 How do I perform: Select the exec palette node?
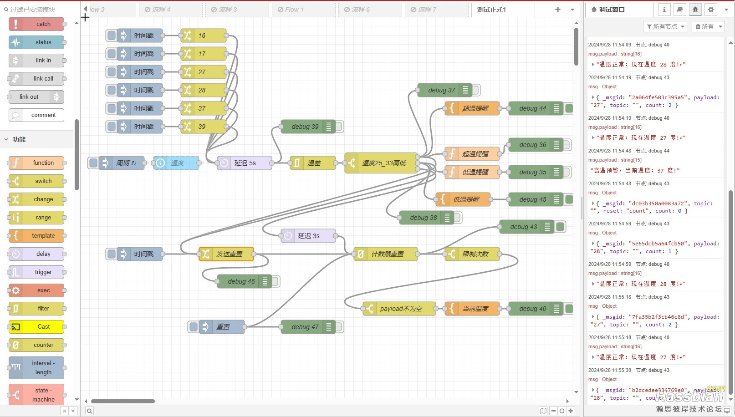(x=36, y=290)
